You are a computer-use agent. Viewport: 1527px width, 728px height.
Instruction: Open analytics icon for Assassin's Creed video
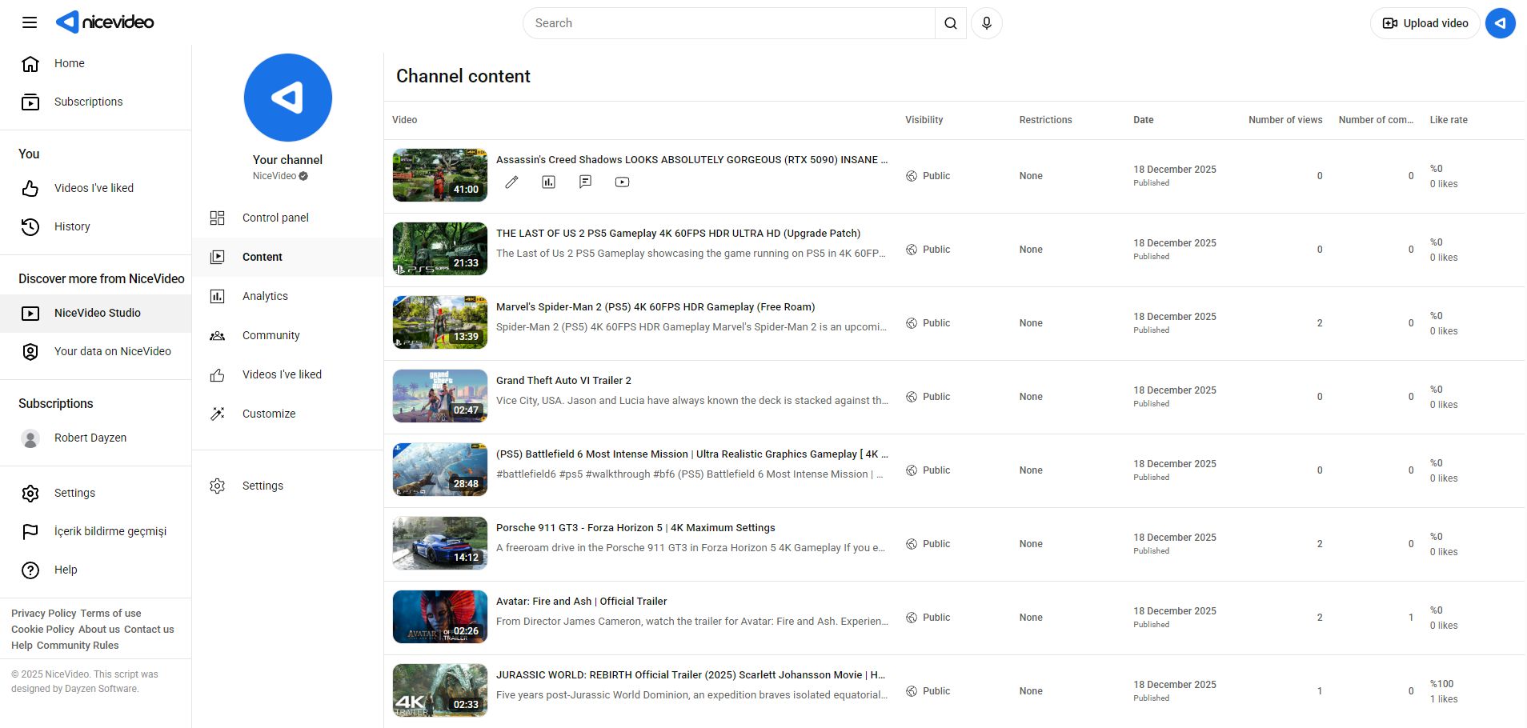548,182
